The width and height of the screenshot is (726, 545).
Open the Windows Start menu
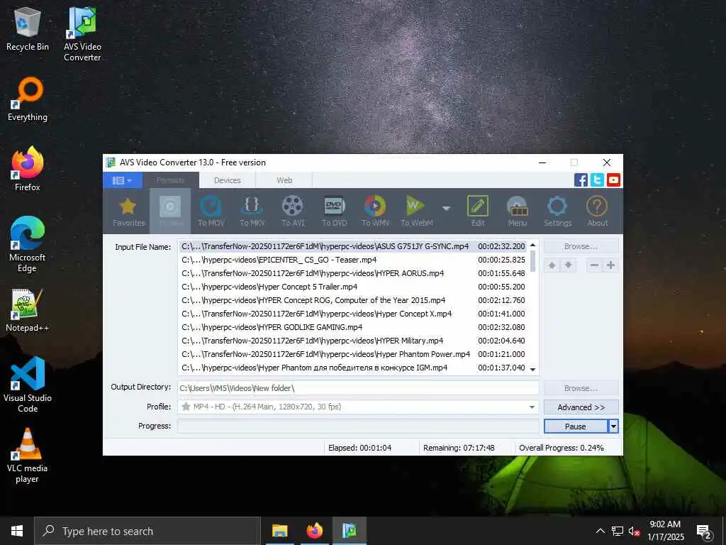click(x=17, y=531)
